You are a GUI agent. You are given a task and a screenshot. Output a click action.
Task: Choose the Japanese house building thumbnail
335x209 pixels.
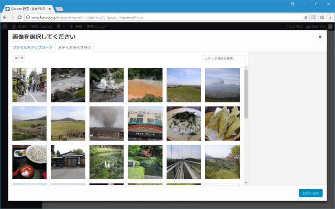68,162
